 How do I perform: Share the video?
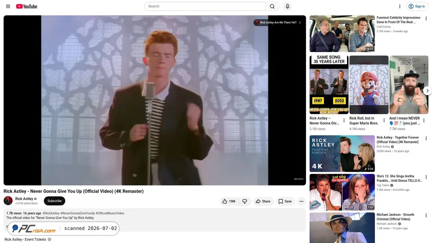tap(263, 201)
